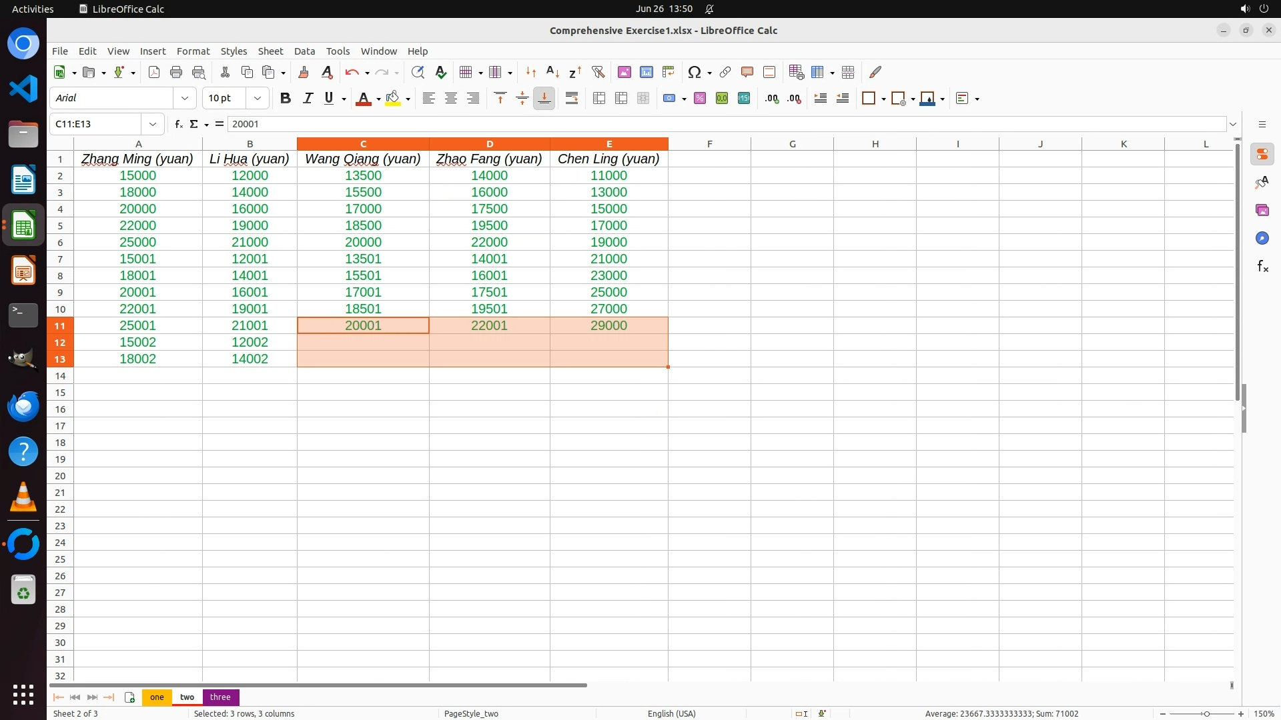Click the Clone Formatting paintbrush icon
Image resolution: width=1281 pixels, height=720 pixels.
click(304, 72)
